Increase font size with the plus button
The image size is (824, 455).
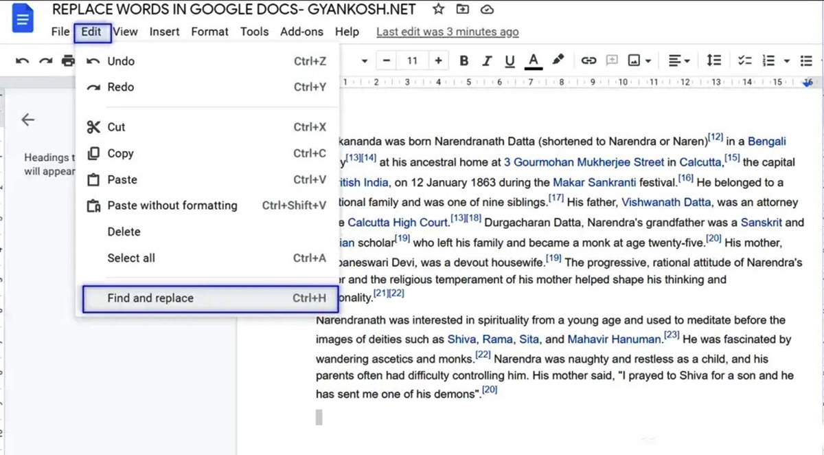[438, 60]
